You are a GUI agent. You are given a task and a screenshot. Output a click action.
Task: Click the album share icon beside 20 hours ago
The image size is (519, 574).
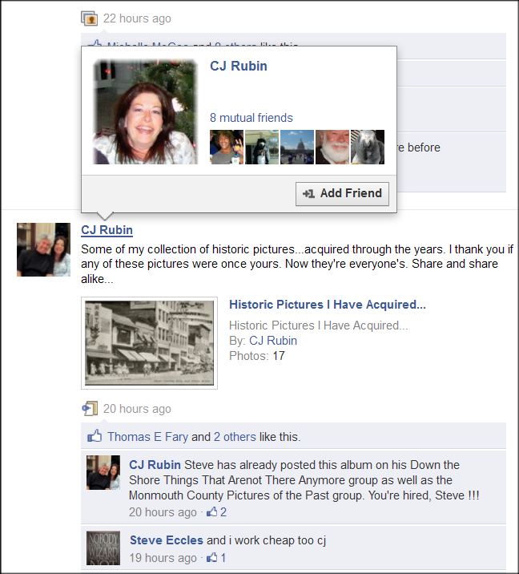coord(90,409)
